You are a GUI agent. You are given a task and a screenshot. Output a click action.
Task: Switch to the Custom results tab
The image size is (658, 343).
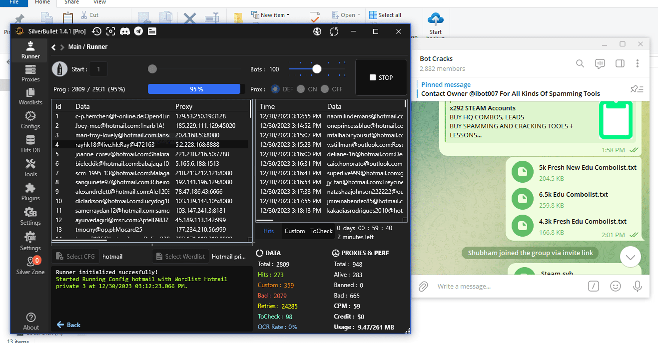click(x=294, y=231)
